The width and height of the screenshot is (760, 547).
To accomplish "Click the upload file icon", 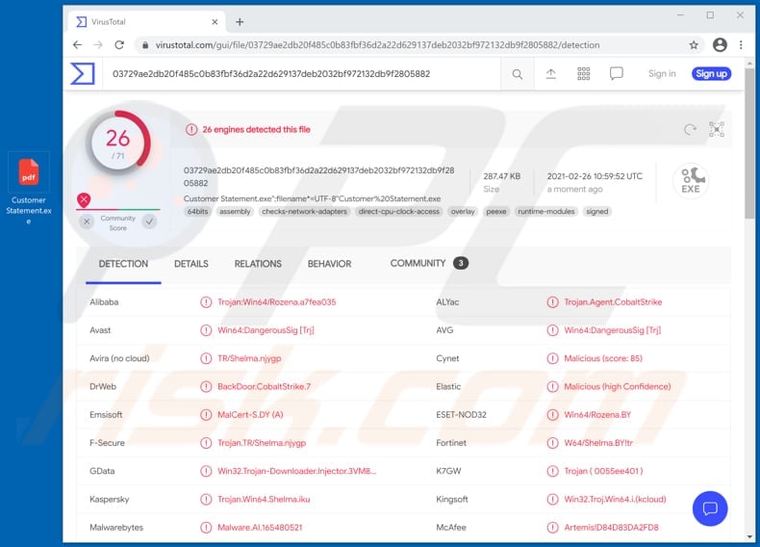I will tap(551, 74).
